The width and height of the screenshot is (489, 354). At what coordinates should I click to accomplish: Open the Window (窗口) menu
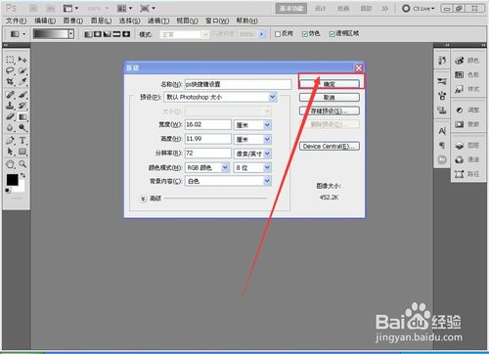(217, 21)
